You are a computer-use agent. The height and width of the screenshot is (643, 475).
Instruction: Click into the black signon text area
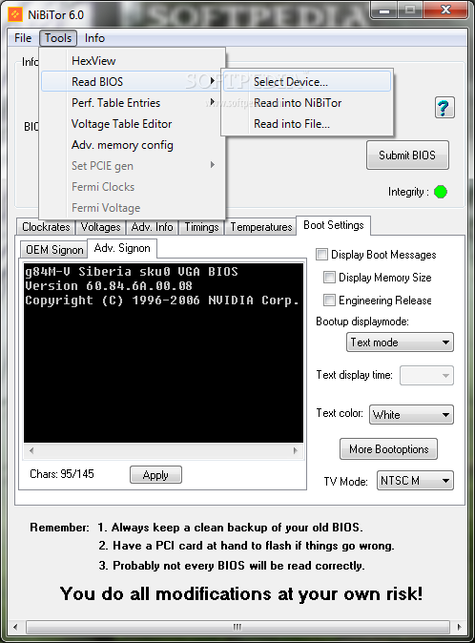click(163, 353)
